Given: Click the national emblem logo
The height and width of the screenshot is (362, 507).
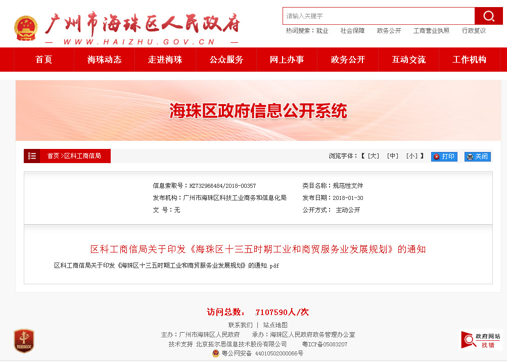Looking at the screenshot, I should (x=26, y=28).
